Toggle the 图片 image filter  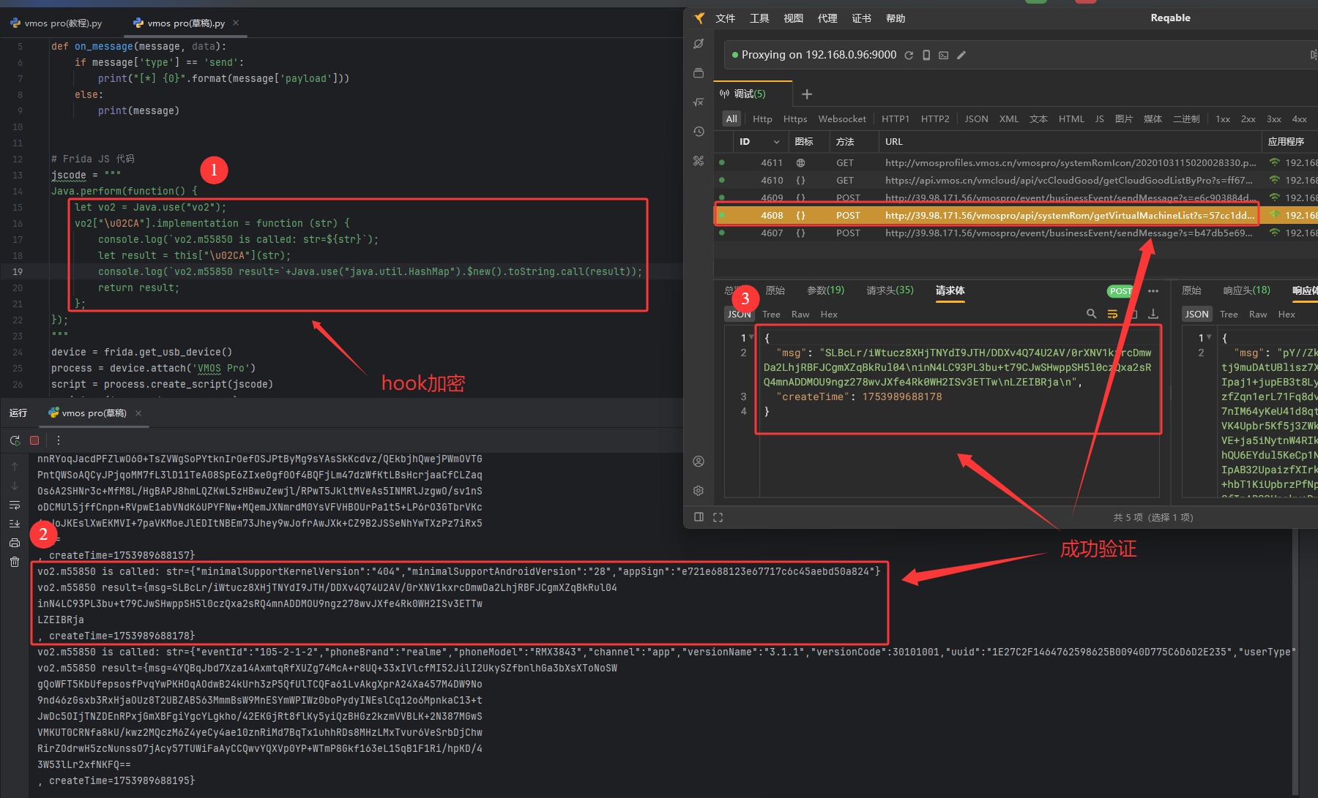1124,118
